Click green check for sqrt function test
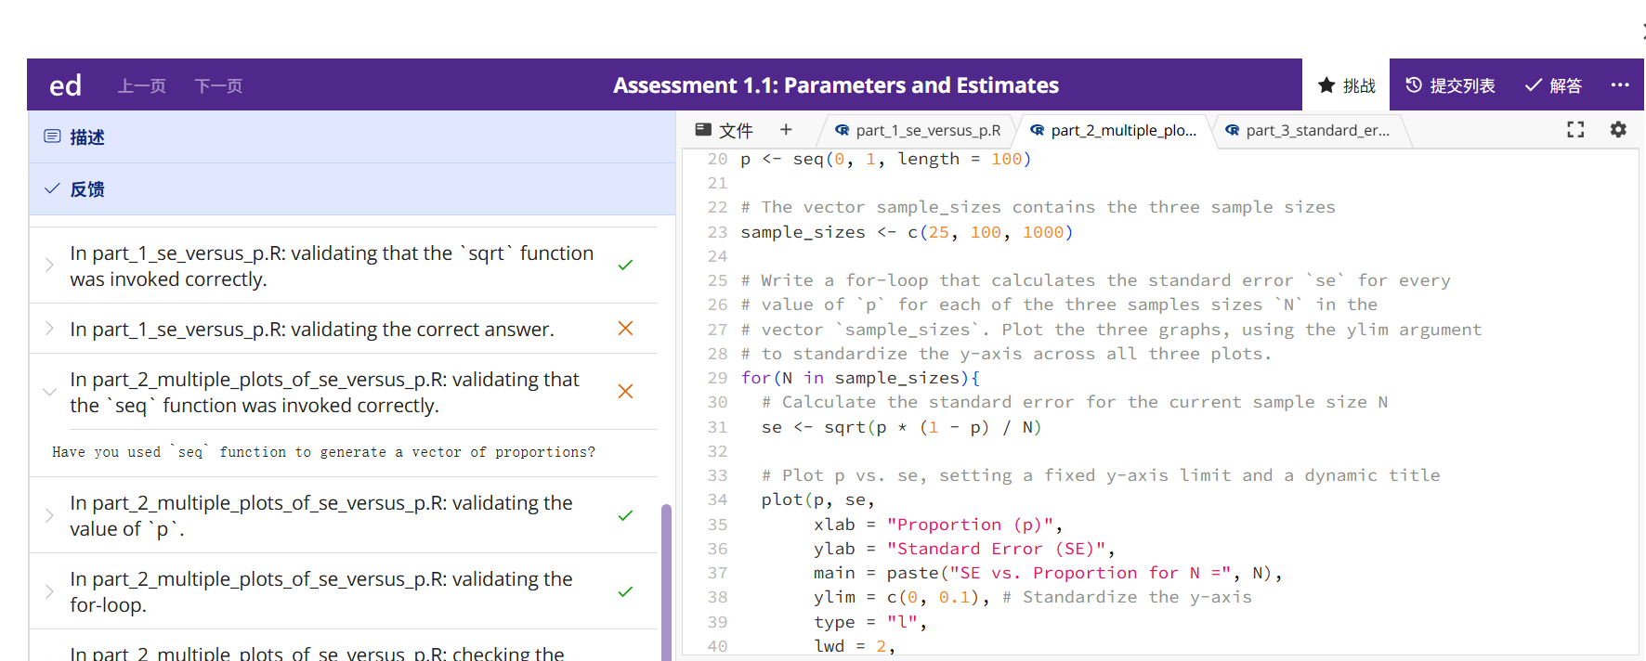 coord(625,266)
